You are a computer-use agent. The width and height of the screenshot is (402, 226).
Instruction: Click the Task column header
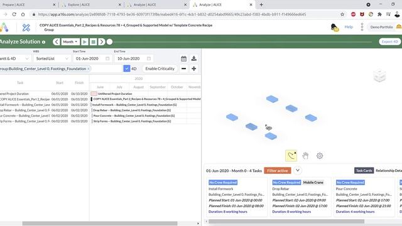click(20, 83)
